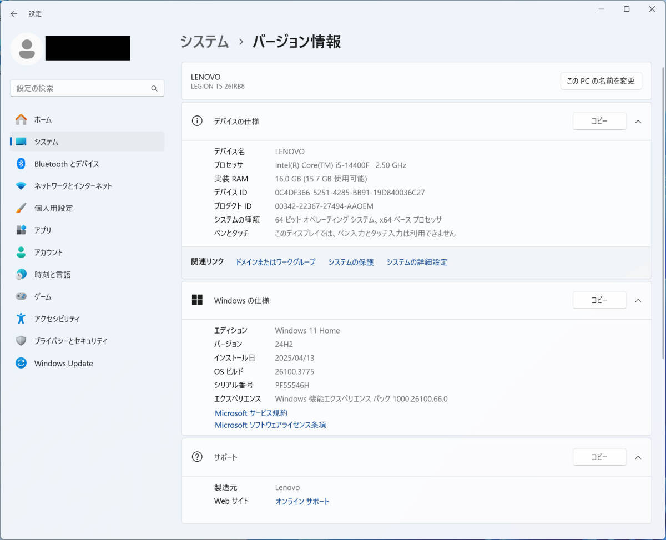666x540 pixels.
Task: Click the personalization paintbrush icon
Action: coord(21,208)
